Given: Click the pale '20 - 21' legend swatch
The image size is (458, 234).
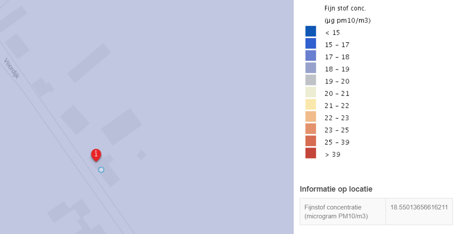Looking at the screenshot, I should point(310,92).
